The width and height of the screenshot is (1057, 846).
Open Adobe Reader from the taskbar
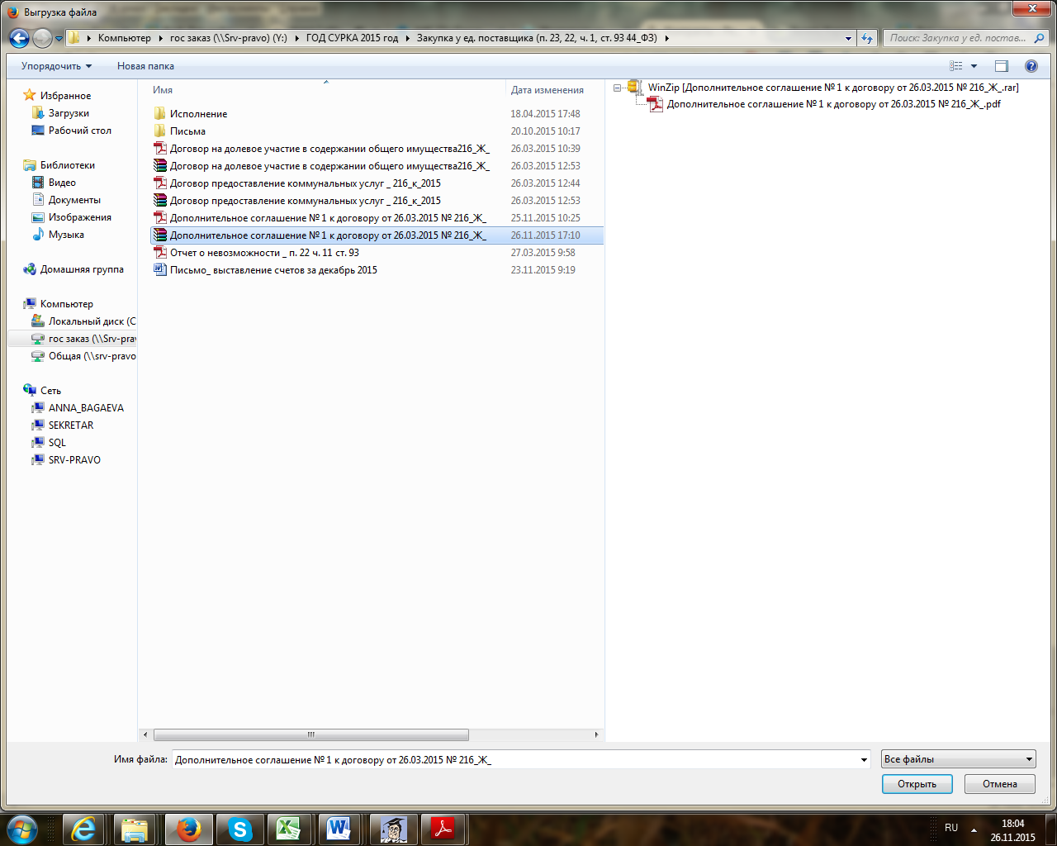[x=443, y=829]
